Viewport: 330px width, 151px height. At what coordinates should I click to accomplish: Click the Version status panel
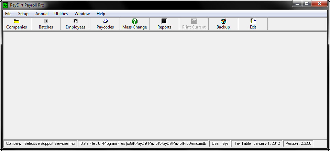point(298,143)
